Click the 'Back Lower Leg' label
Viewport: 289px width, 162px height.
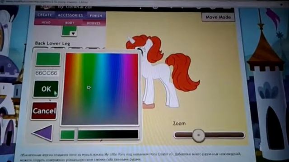click(x=52, y=44)
